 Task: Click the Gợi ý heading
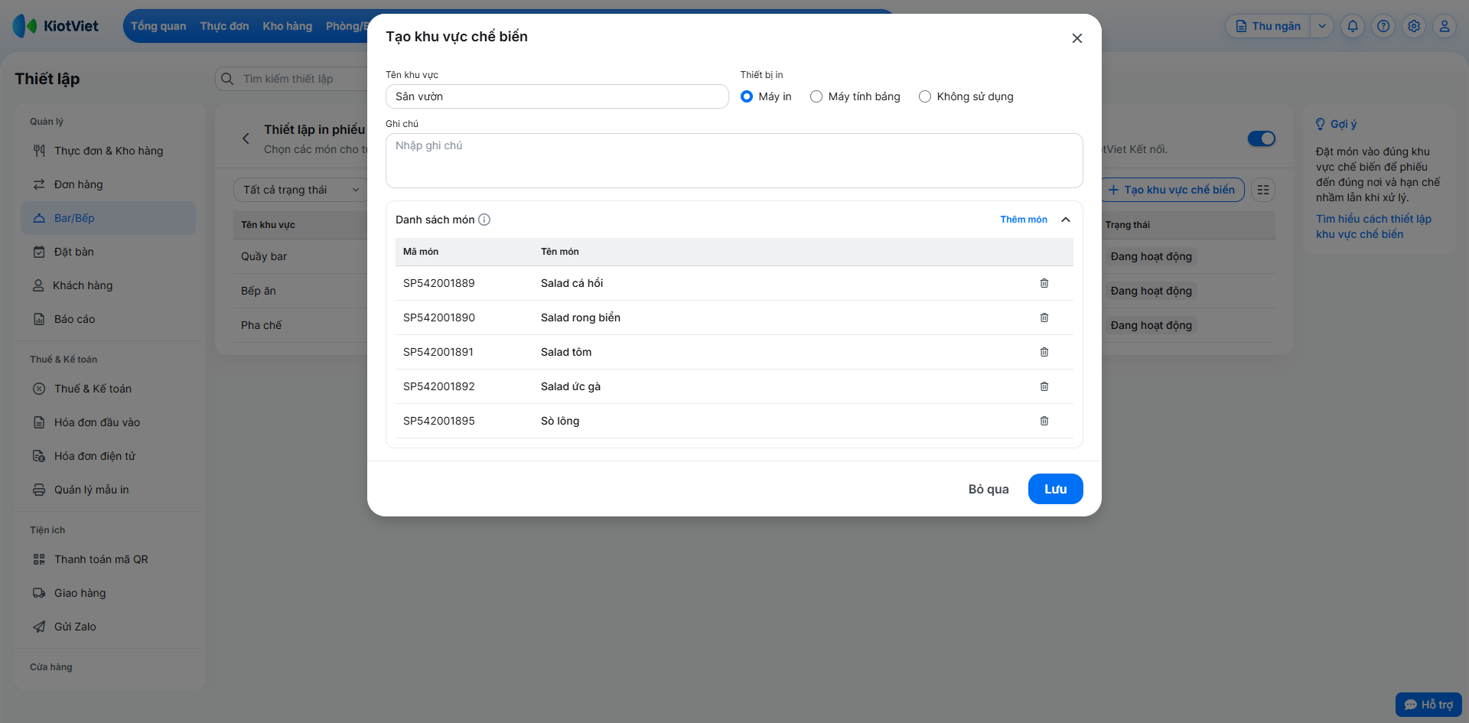click(1344, 124)
